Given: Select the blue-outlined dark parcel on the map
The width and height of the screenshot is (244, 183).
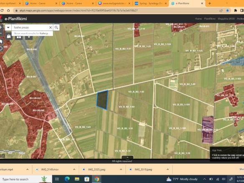Looking at the screenshot, I should tap(102, 100).
